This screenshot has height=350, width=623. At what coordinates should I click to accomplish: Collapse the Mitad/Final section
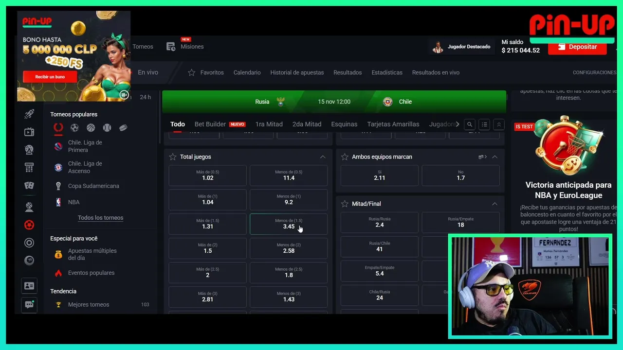[495, 204]
